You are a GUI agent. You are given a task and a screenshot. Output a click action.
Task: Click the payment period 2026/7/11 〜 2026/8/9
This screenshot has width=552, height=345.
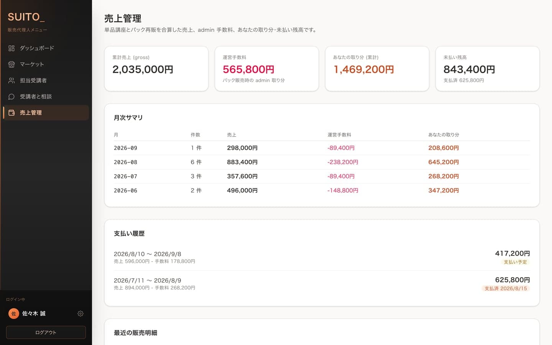click(x=148, y=281)
